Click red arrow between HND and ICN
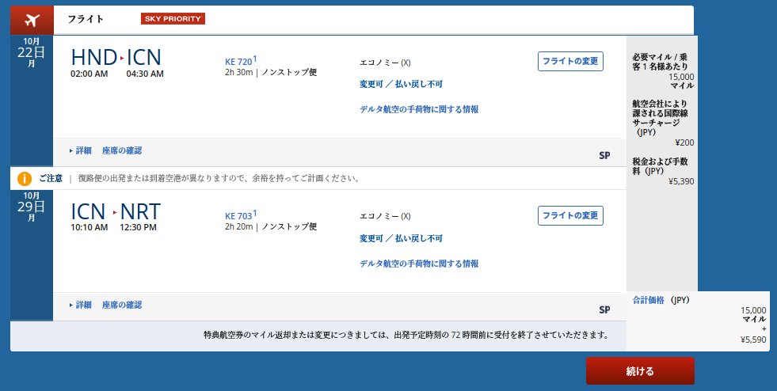The height and width of the screenshot is (391, 777). pos(121,58)
